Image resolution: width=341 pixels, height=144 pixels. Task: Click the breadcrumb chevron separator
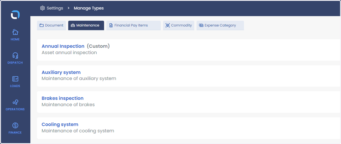pos(68,8)
